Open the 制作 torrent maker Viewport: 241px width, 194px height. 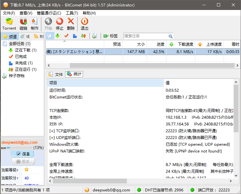click(x=34, y=24)
